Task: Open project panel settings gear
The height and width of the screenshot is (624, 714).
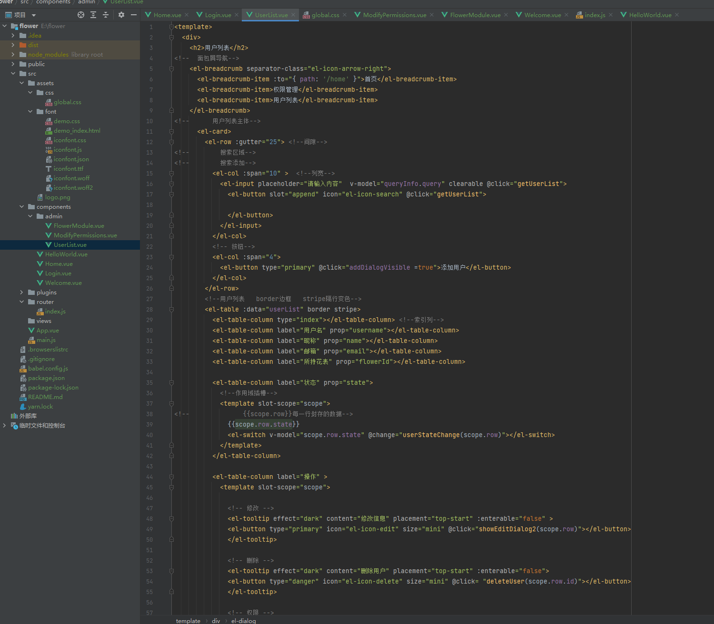Action: pos(121,15)
